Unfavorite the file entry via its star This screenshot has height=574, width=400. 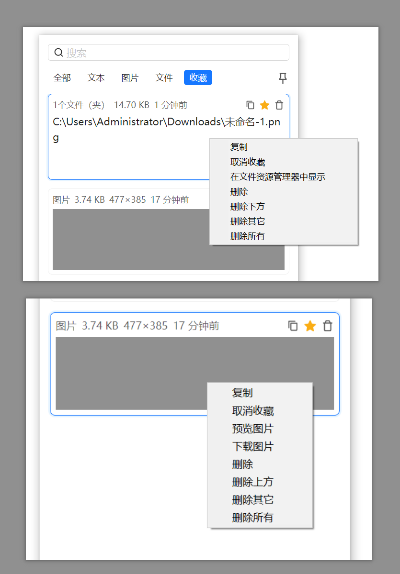click(x=264, y=105)
